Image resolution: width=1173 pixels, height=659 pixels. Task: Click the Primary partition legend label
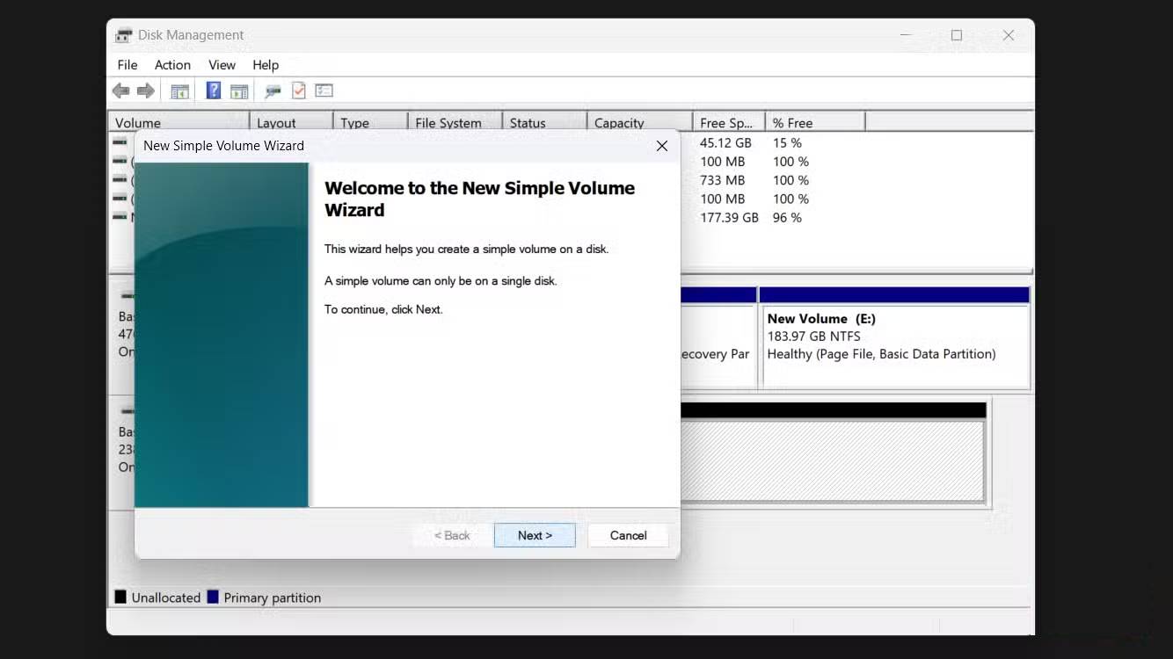click(x=273, y=597)
